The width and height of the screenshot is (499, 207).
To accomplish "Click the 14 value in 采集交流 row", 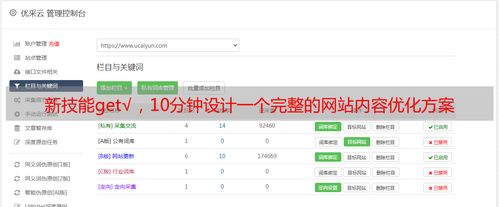I will point(222,126).
